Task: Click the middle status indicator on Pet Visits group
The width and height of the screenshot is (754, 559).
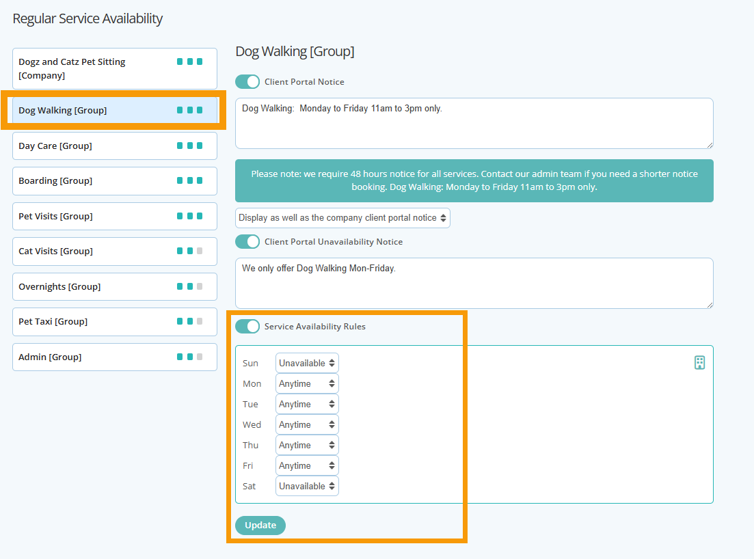Action: pos(189,215)
